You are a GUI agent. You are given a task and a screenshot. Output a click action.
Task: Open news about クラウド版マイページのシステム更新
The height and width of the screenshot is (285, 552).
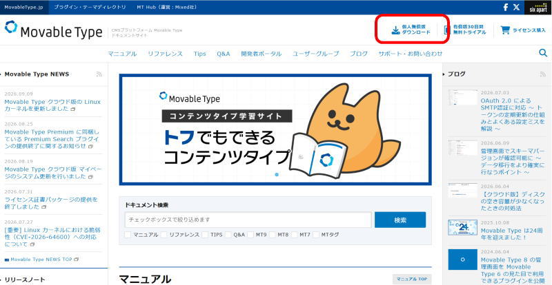click(53, 173)
